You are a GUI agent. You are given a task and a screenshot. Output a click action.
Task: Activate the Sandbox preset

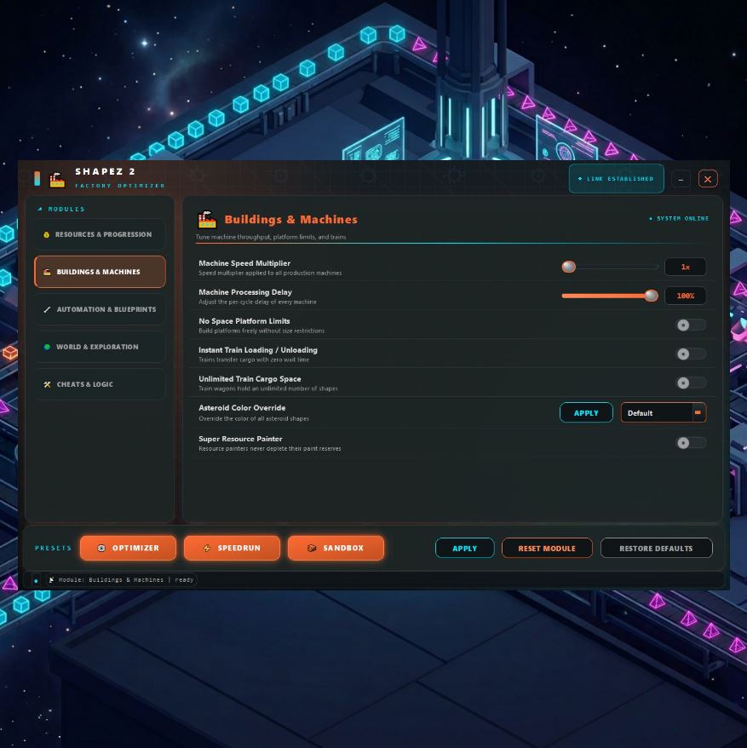(336, 548)
